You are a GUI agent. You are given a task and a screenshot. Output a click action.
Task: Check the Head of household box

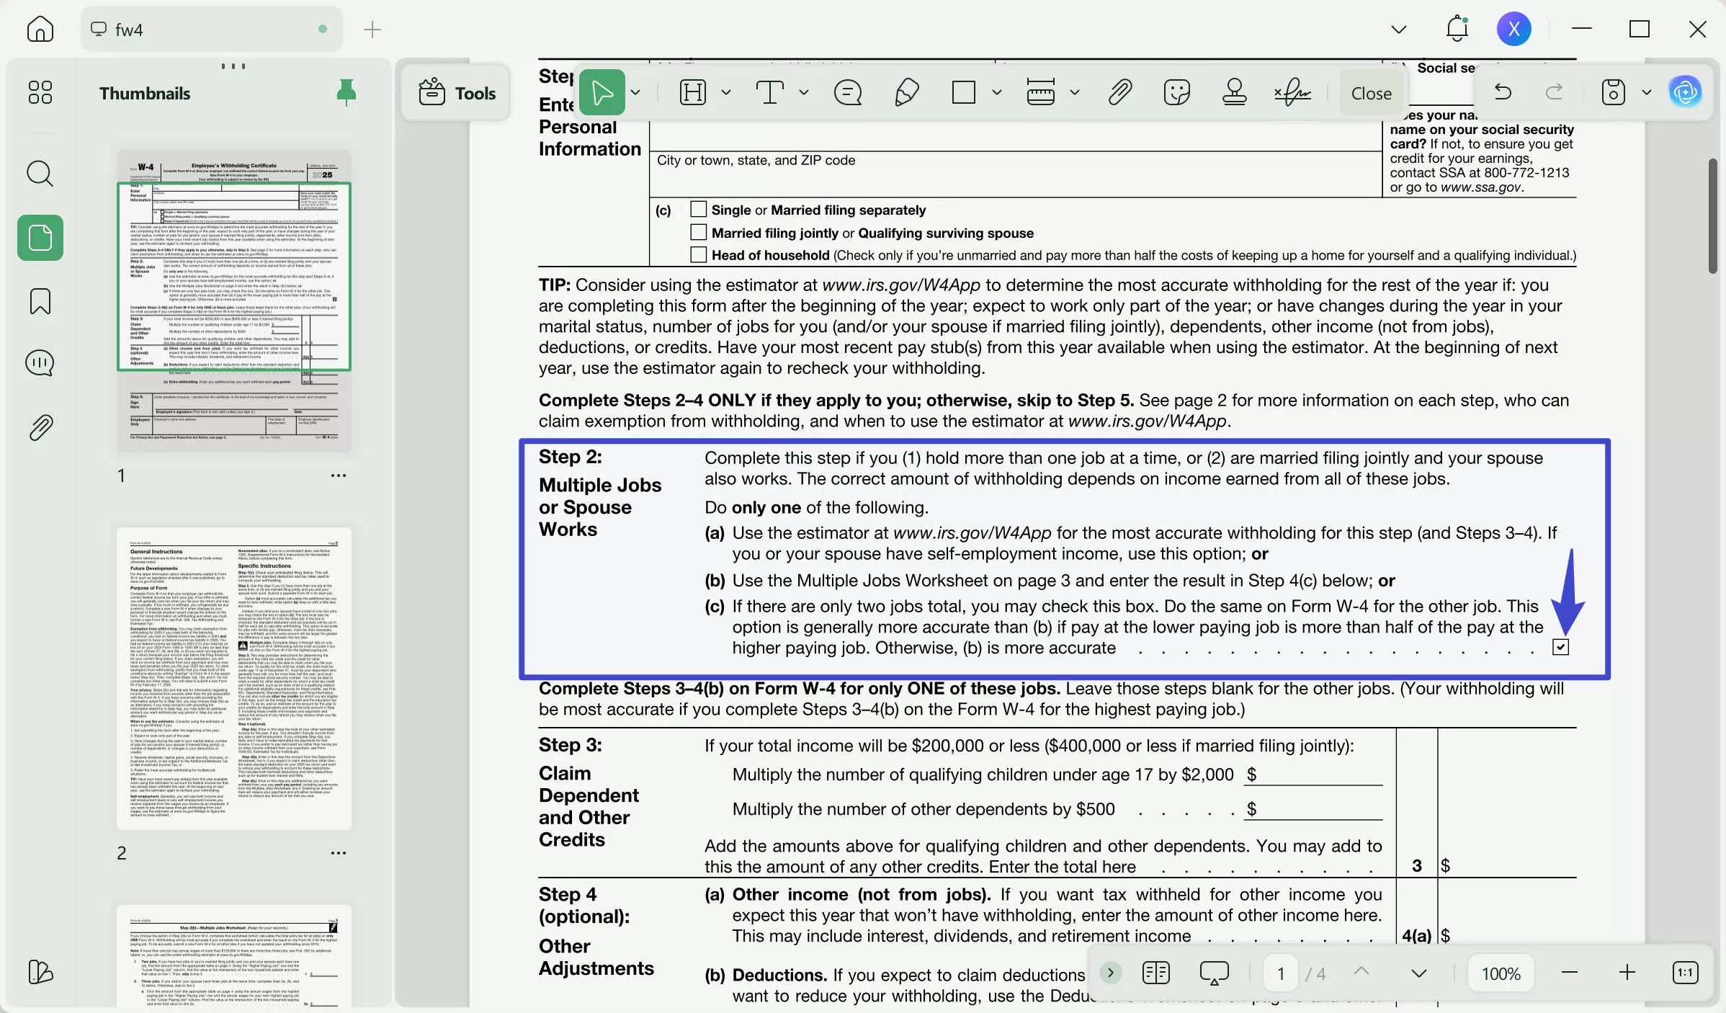pos(698,254)
